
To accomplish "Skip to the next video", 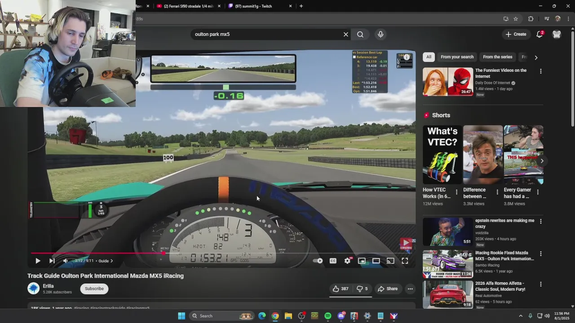I will (52, 261).
